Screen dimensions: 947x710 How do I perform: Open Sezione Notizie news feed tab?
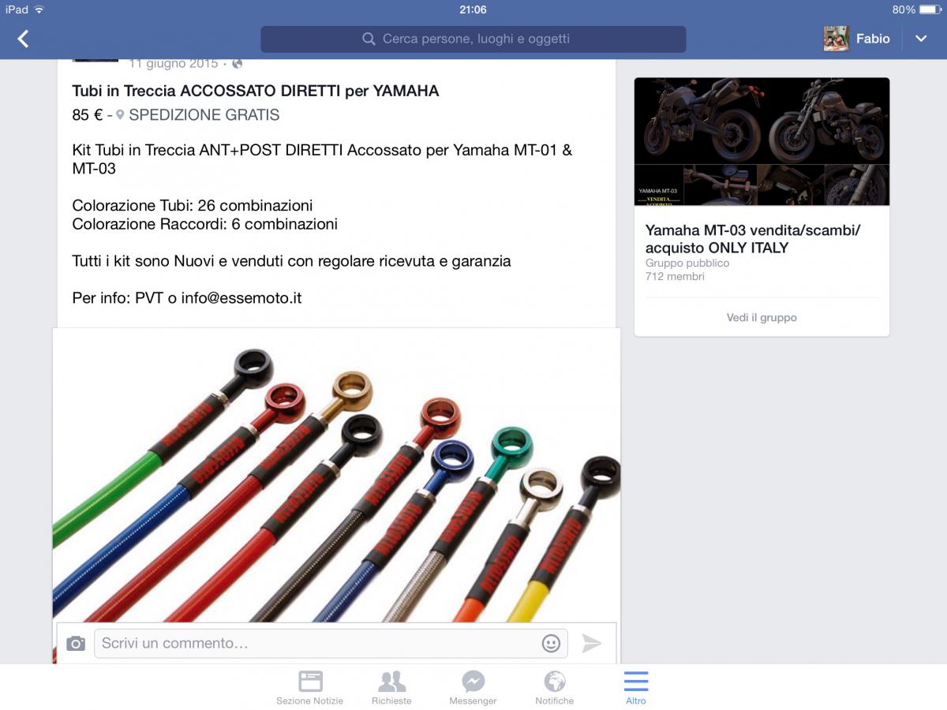310,688
